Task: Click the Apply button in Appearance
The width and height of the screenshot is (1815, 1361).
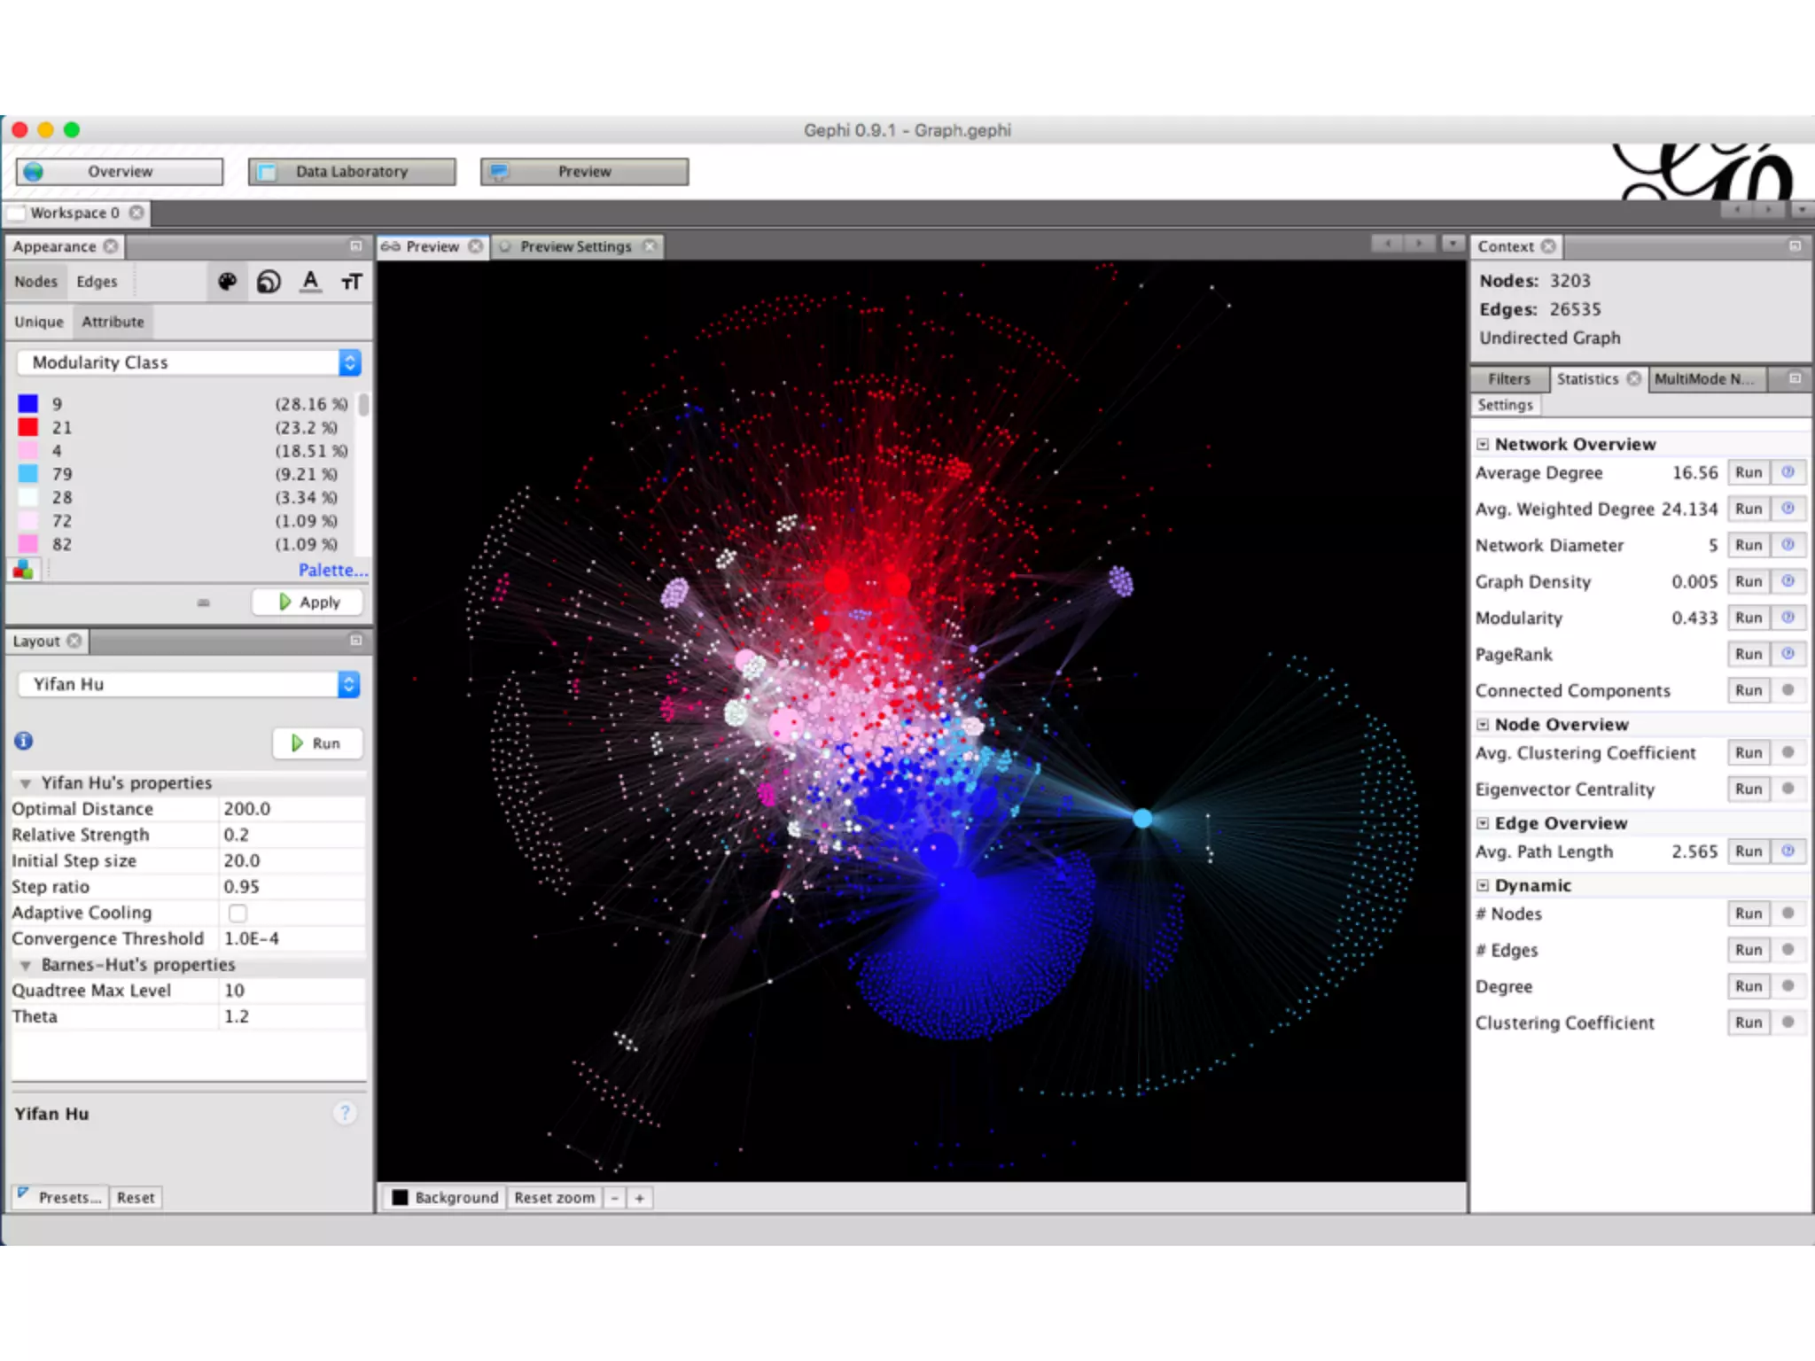Action: [x=308, y=603]
